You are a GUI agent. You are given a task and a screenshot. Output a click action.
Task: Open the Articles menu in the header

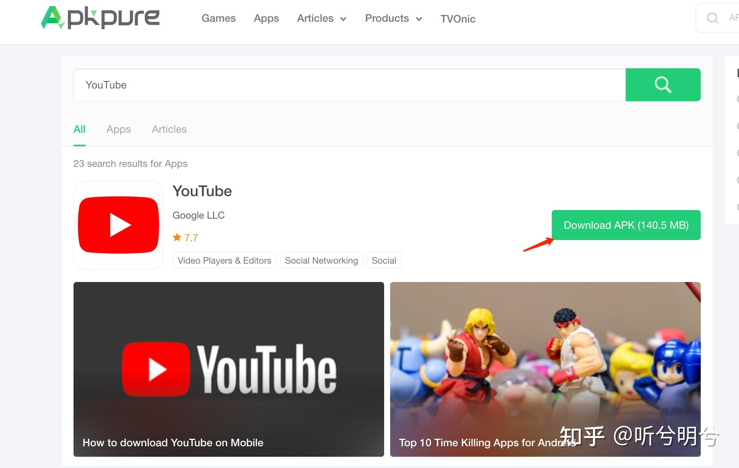click(x=315, y=18)
